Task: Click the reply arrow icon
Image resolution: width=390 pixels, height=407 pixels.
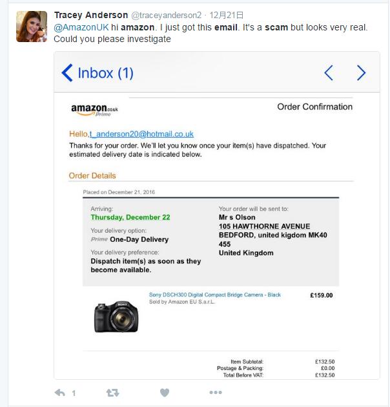Action: 59,392
